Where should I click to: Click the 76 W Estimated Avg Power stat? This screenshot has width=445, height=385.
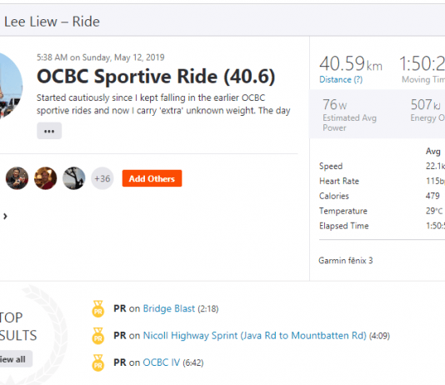pos(349,115)
